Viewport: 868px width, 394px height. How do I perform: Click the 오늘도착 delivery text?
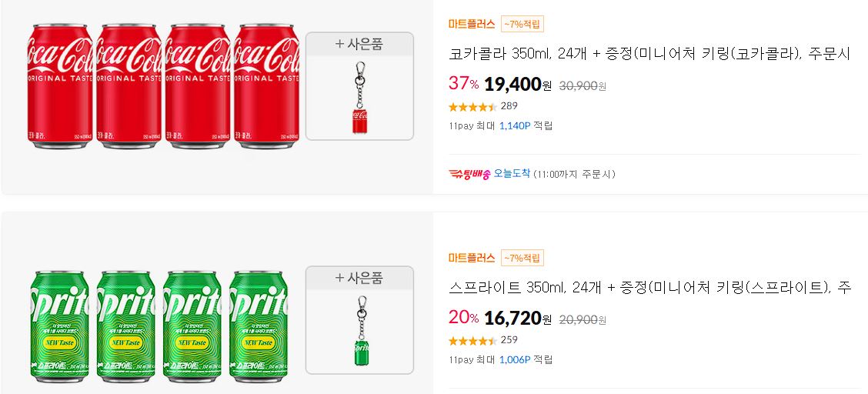(512, 174)
